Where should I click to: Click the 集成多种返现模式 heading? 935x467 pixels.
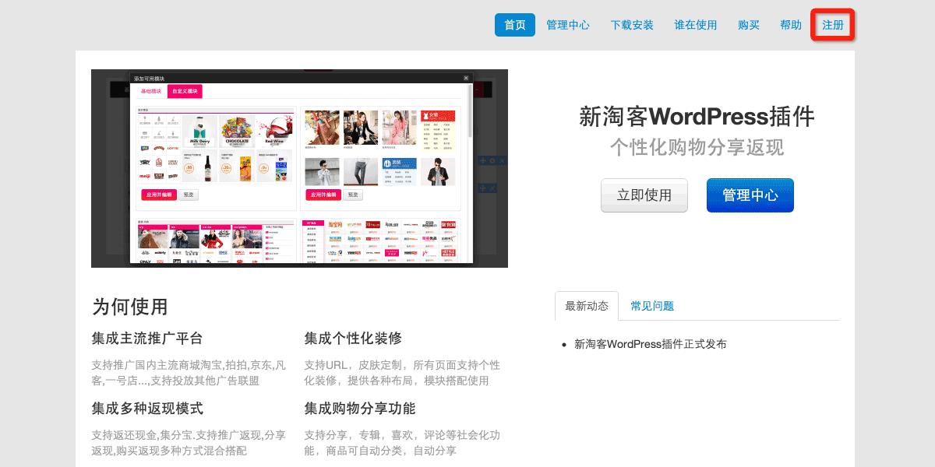tap(147, 409)
